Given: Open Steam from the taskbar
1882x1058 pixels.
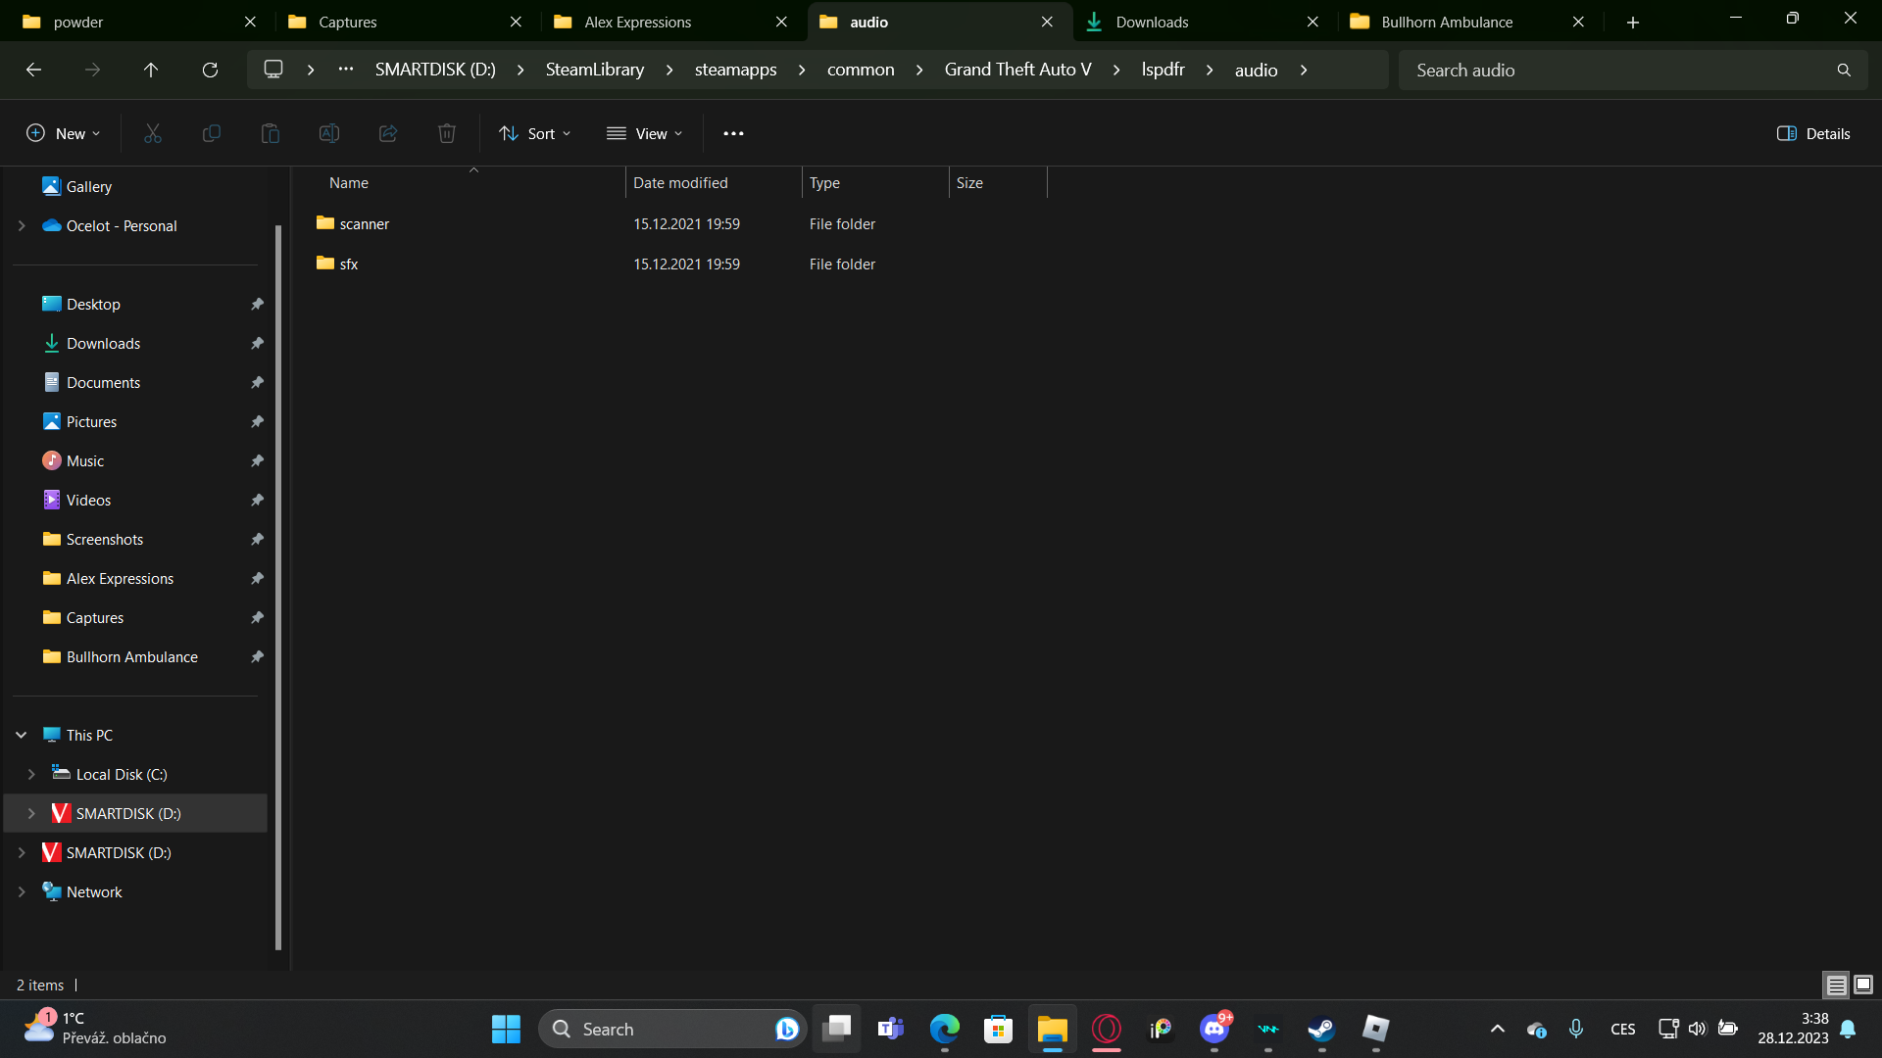Looking at the screenshot, I should point(1321,1029).
